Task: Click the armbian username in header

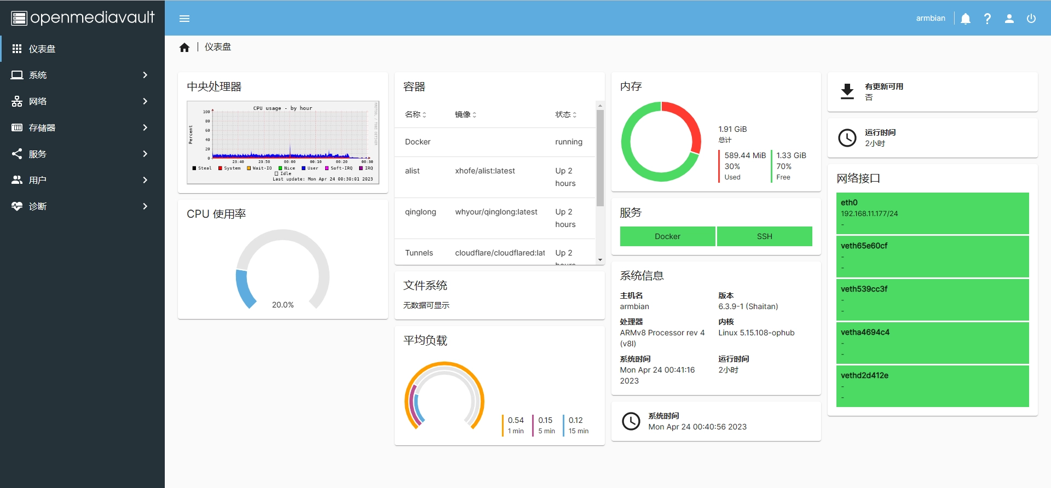Action: pos(931,18)
